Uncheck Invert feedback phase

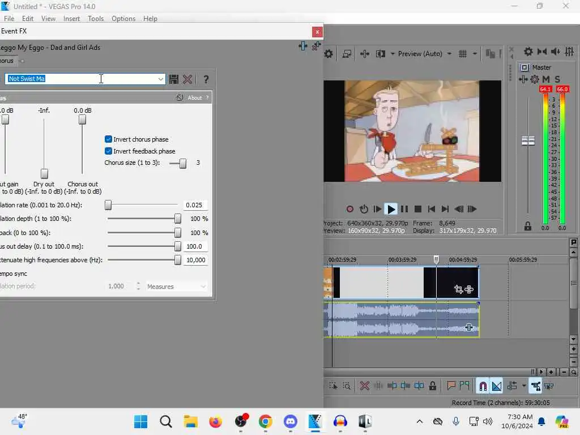pyautogui.click(x=108, y=151)
